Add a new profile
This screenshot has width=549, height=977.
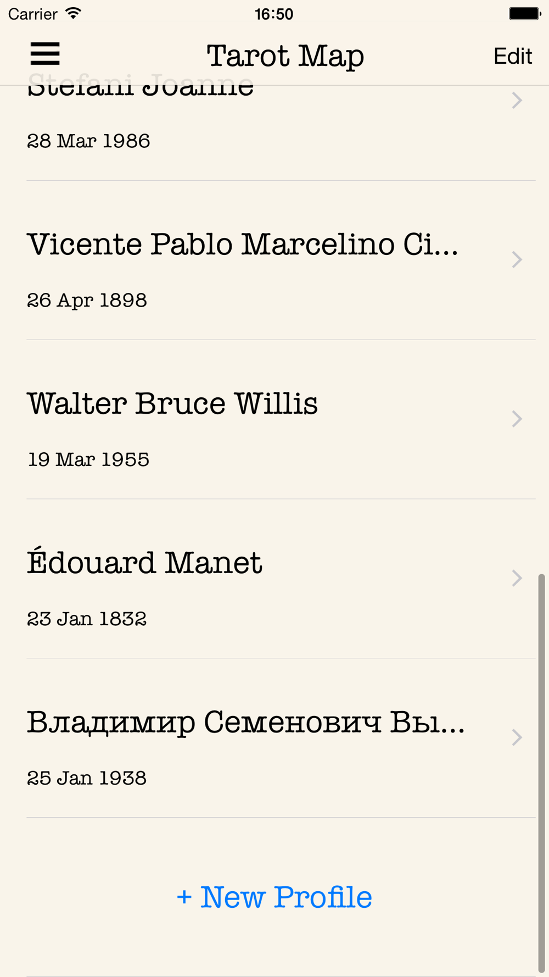pos(274,897)
